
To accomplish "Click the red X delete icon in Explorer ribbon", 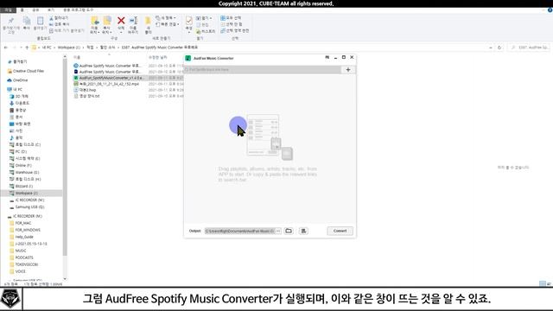I will [x=121, y=21].
